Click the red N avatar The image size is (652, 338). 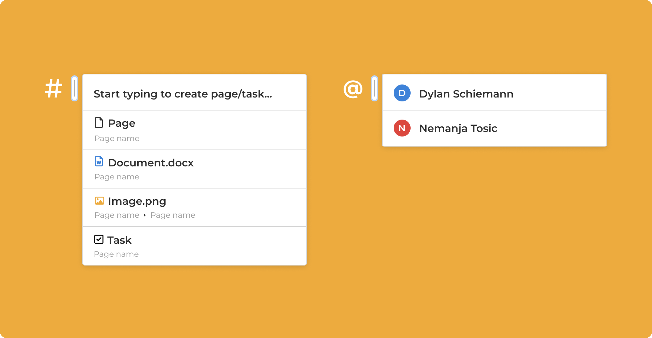pyautogui.click(x=402, y=128)
